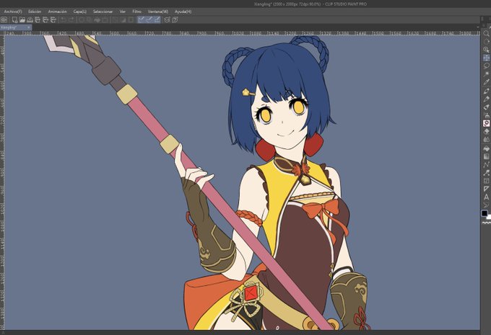
Task: Select the Brush tool
Action: point(486,107)
